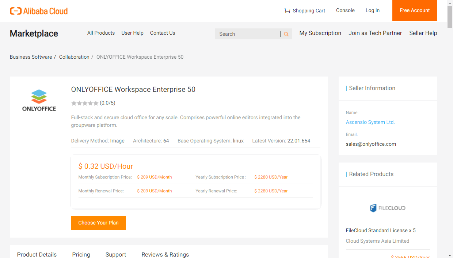Viewport: 453px width, 258px height.
Task: Click the $ 2280 USD/Year yearly subscription price
Action: click(x=271, y=177)
